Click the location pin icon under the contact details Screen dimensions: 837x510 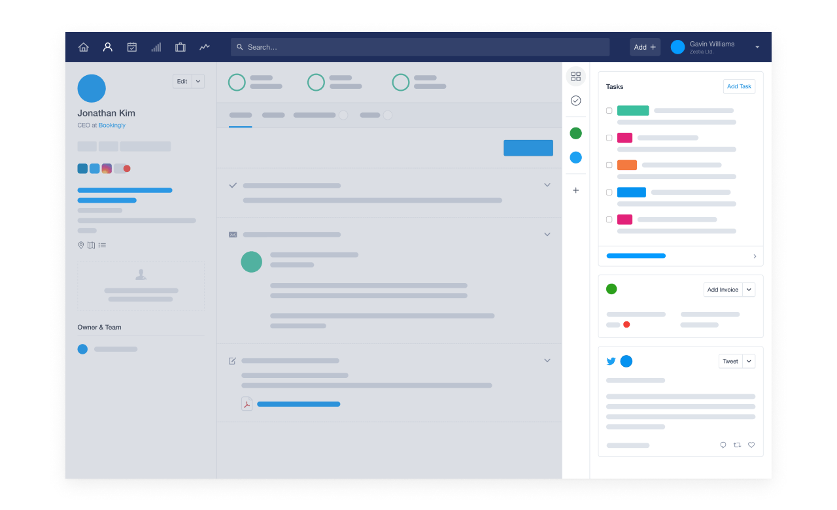[81, 245]
